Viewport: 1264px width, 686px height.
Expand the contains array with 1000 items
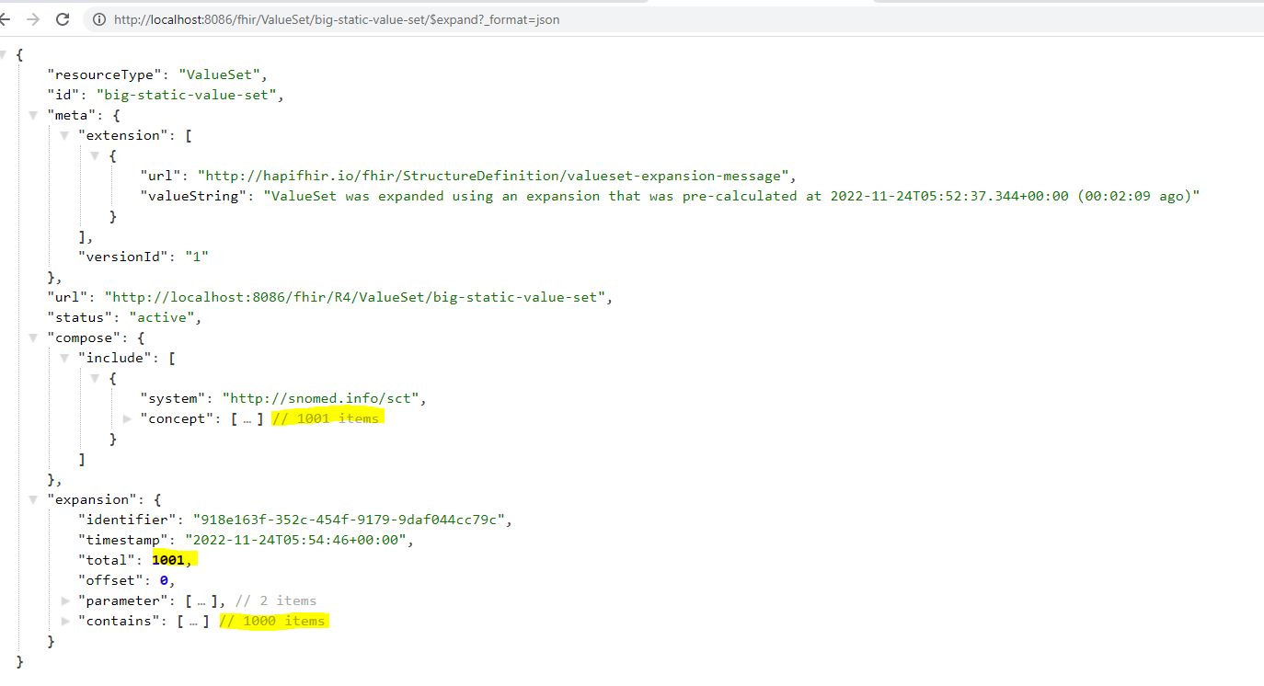point(64,621)
